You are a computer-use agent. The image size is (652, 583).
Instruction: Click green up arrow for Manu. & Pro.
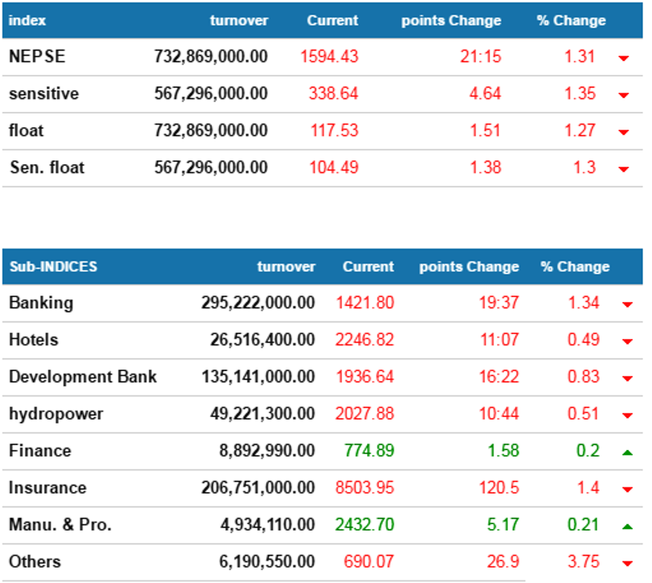coord(627,527)
